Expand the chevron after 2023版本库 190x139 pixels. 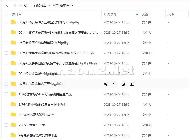72,5
